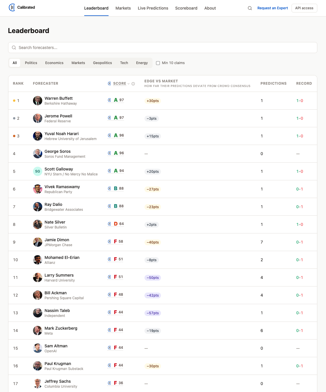Click the SG avatar for Scott Galloway

click(x=38, y=171)
